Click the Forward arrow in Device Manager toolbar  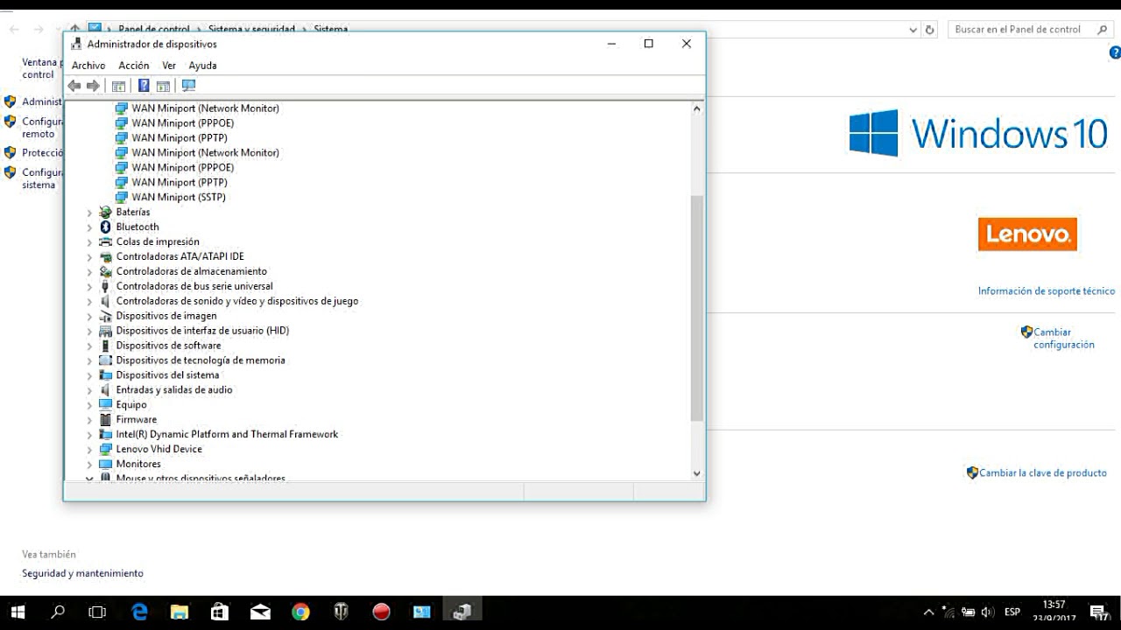(x=93, y=86)
